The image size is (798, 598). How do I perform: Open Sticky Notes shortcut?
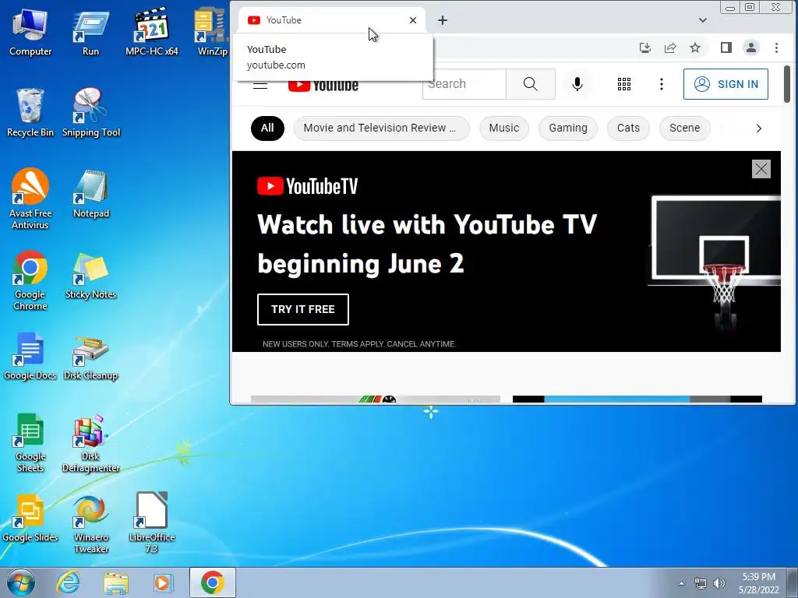[x=90, y=276]
